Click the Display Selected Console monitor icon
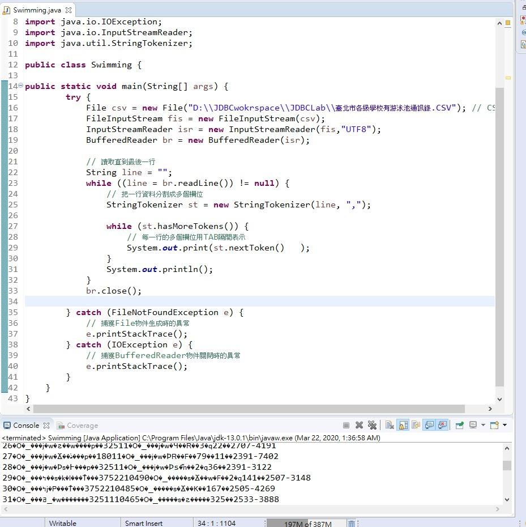This screenshot has width=526, height=527. 472,425
